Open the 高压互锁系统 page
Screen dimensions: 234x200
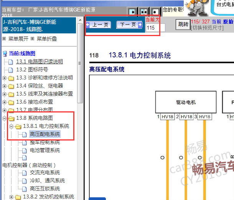click(x=45, y=189)
